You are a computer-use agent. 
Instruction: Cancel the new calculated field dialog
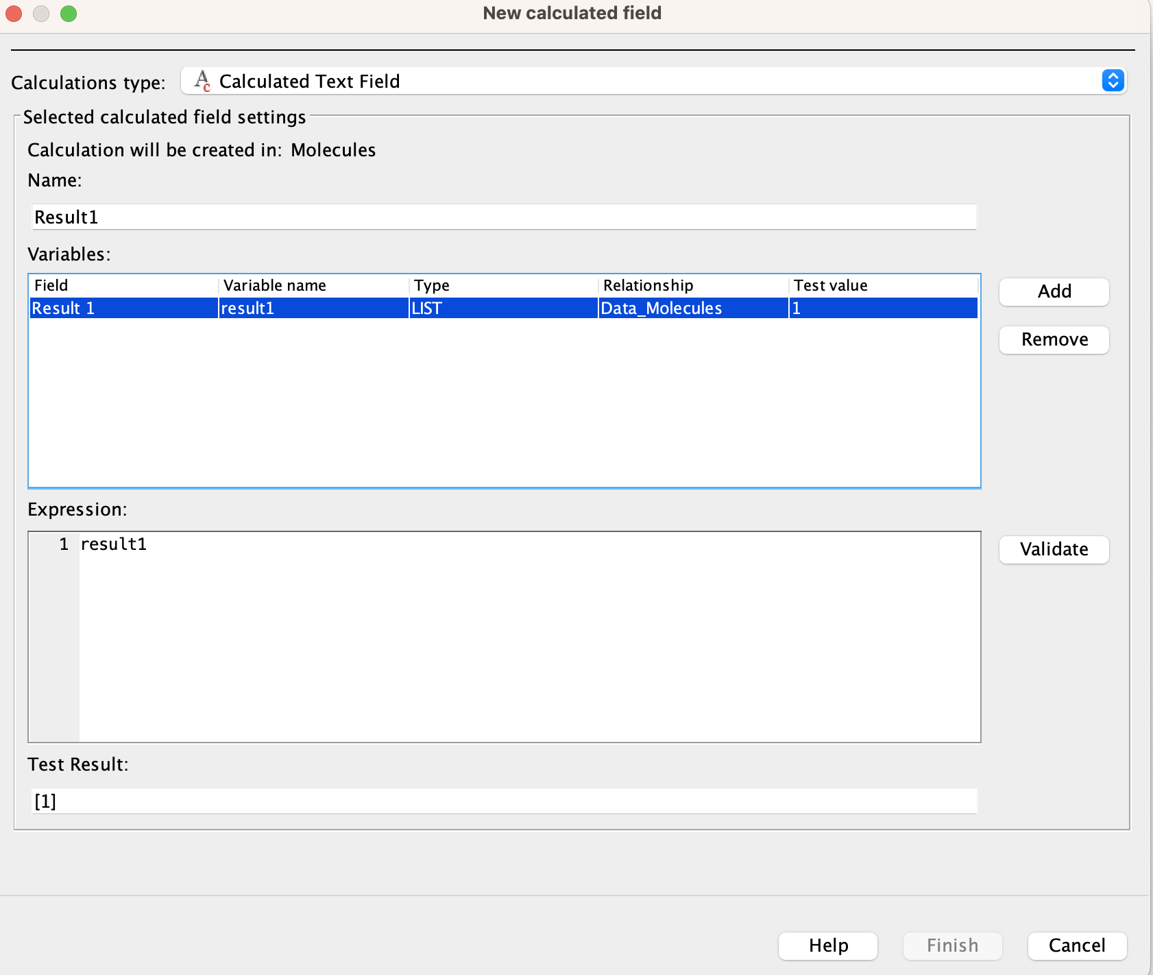tap(1076, 946)
